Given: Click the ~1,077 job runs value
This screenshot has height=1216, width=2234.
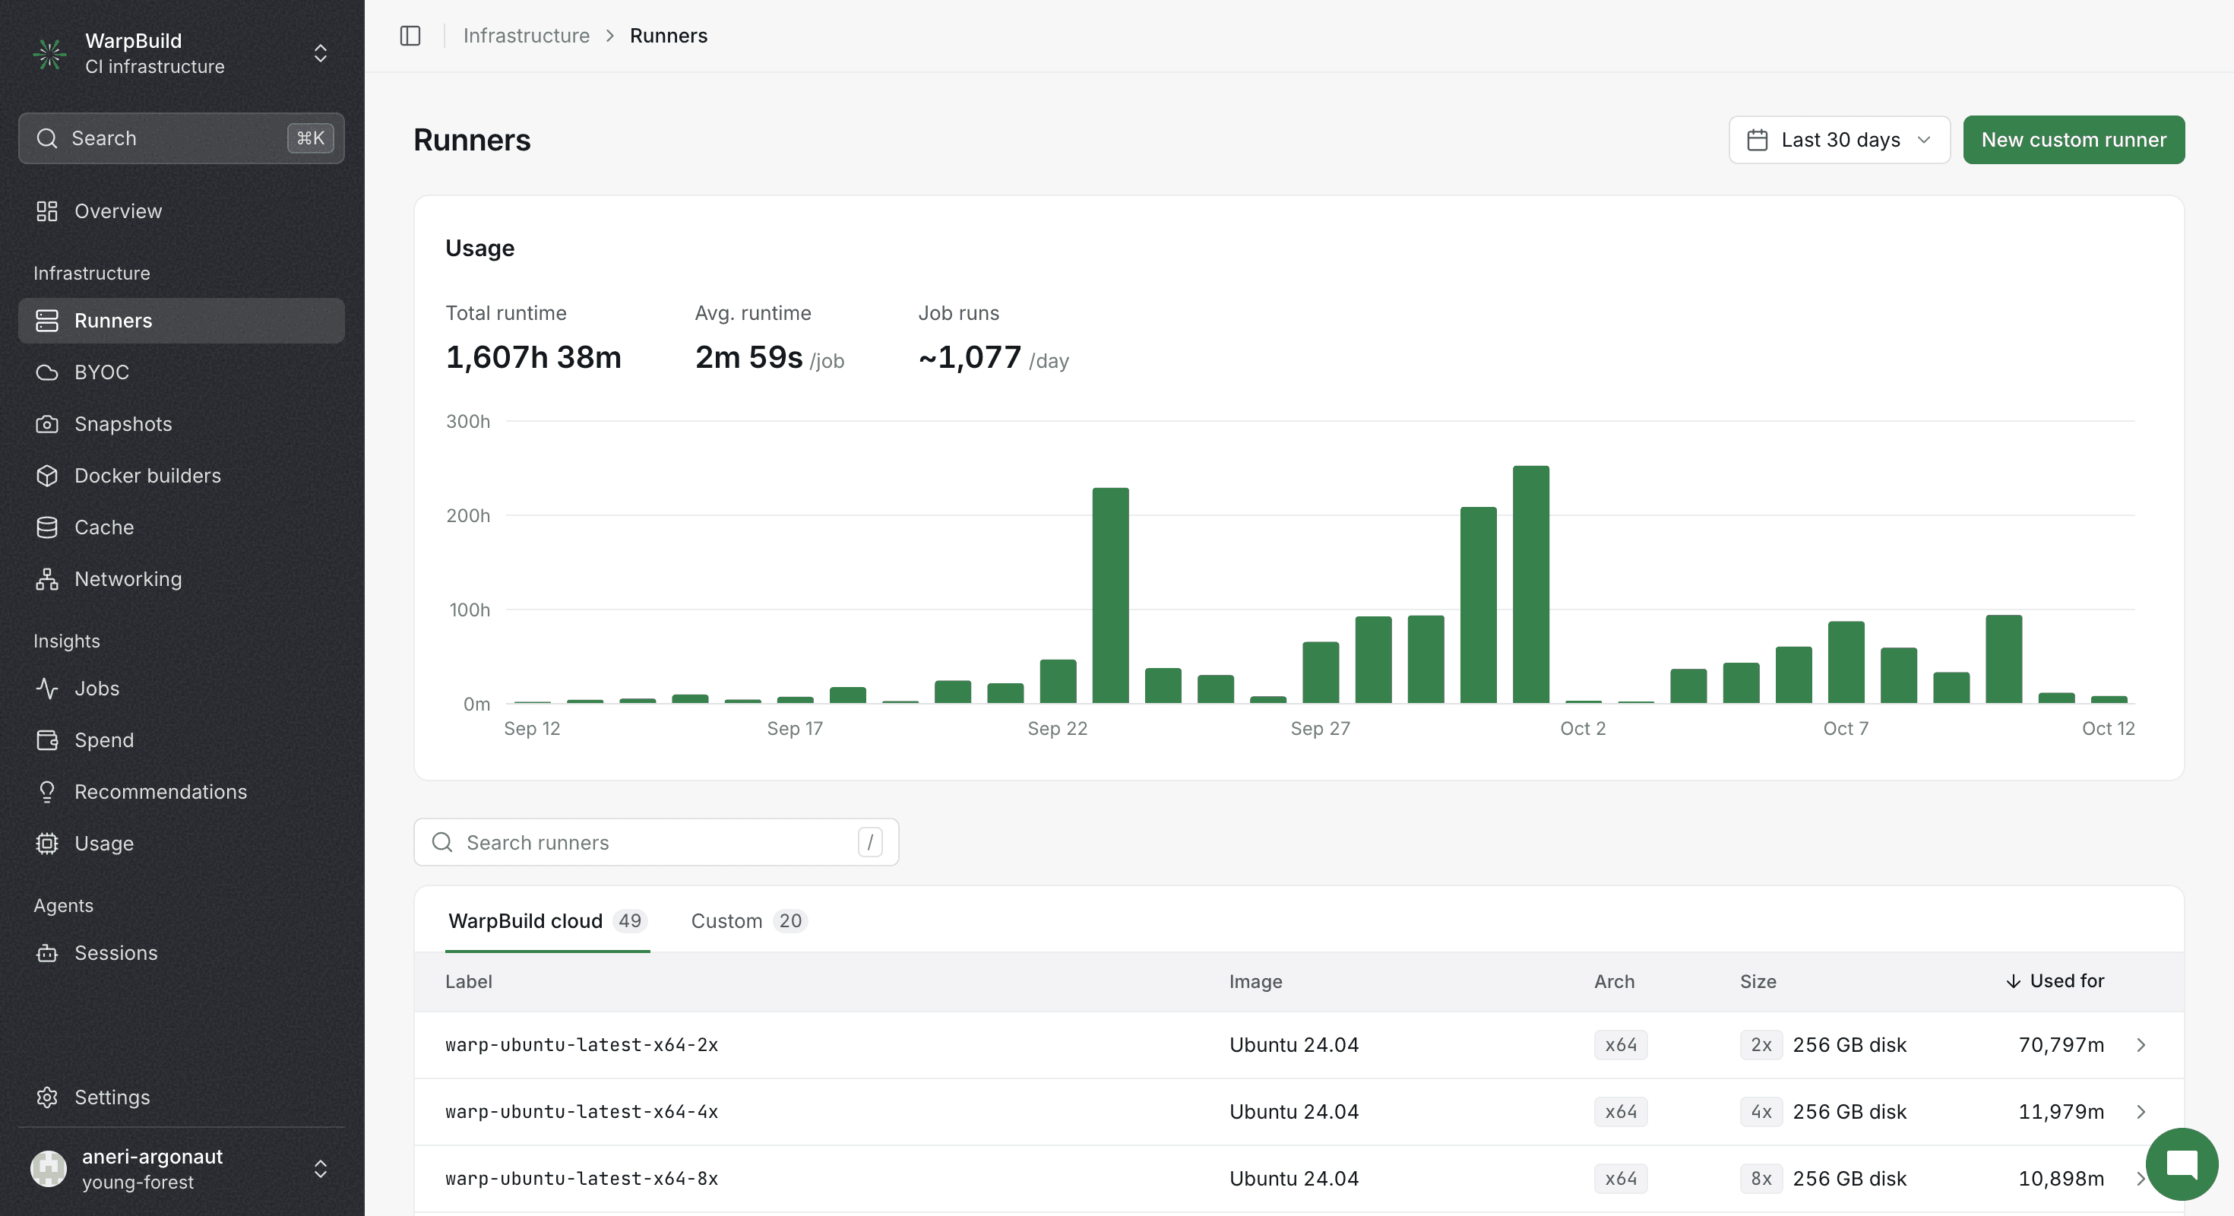Looking at the screenshot, I should point(970,356).
